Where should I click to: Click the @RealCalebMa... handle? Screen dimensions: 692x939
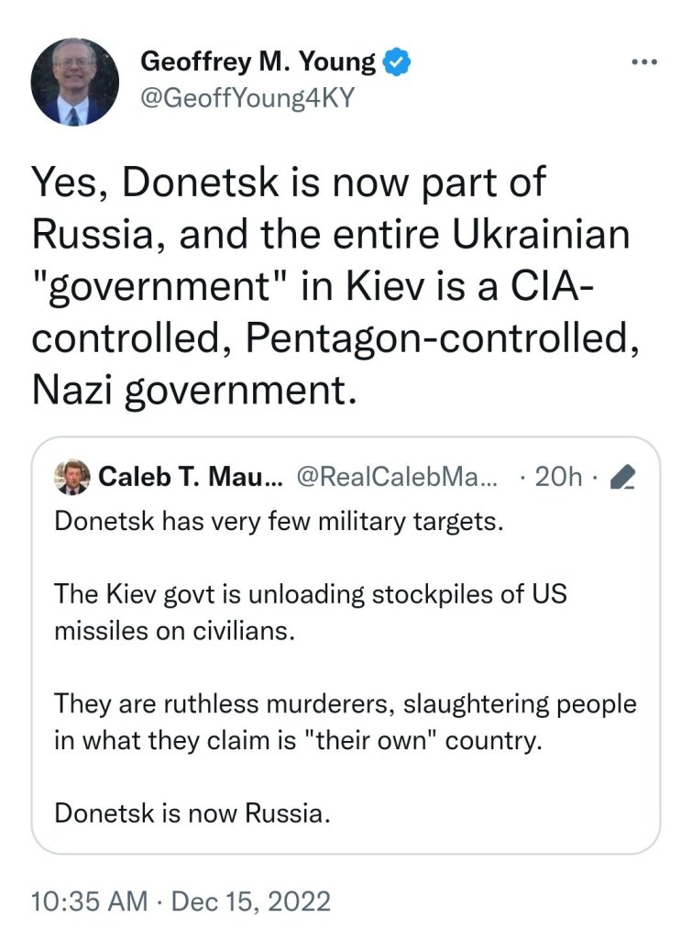click(x=398, y=476)
